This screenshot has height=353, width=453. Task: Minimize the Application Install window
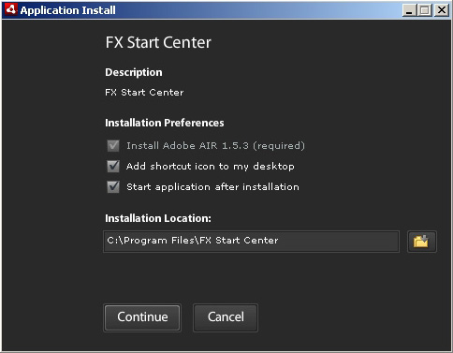pyautogui.click(x=409, y=10)
